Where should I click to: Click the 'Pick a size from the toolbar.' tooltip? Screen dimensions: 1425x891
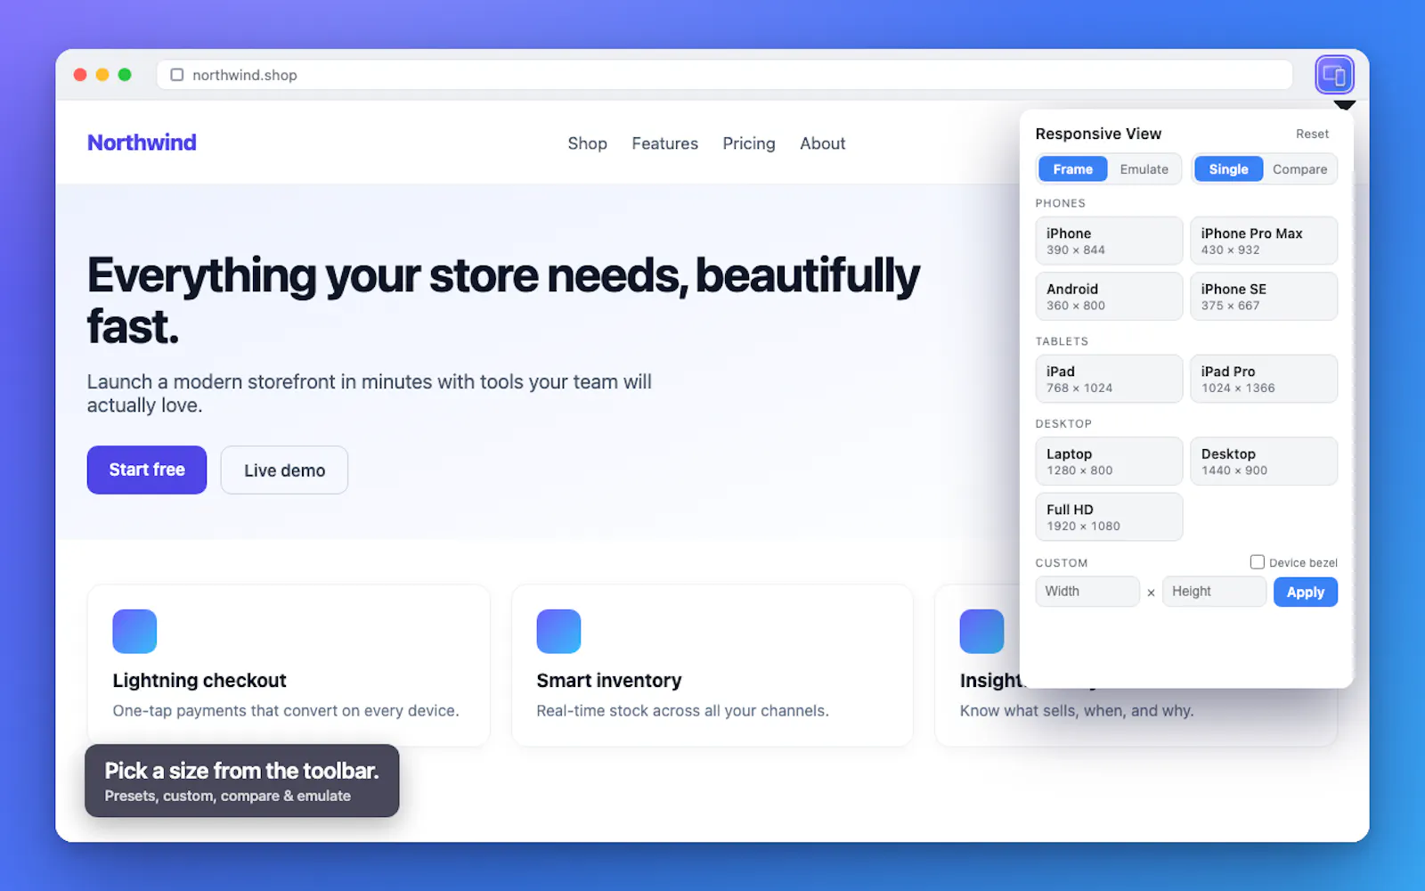241,781
